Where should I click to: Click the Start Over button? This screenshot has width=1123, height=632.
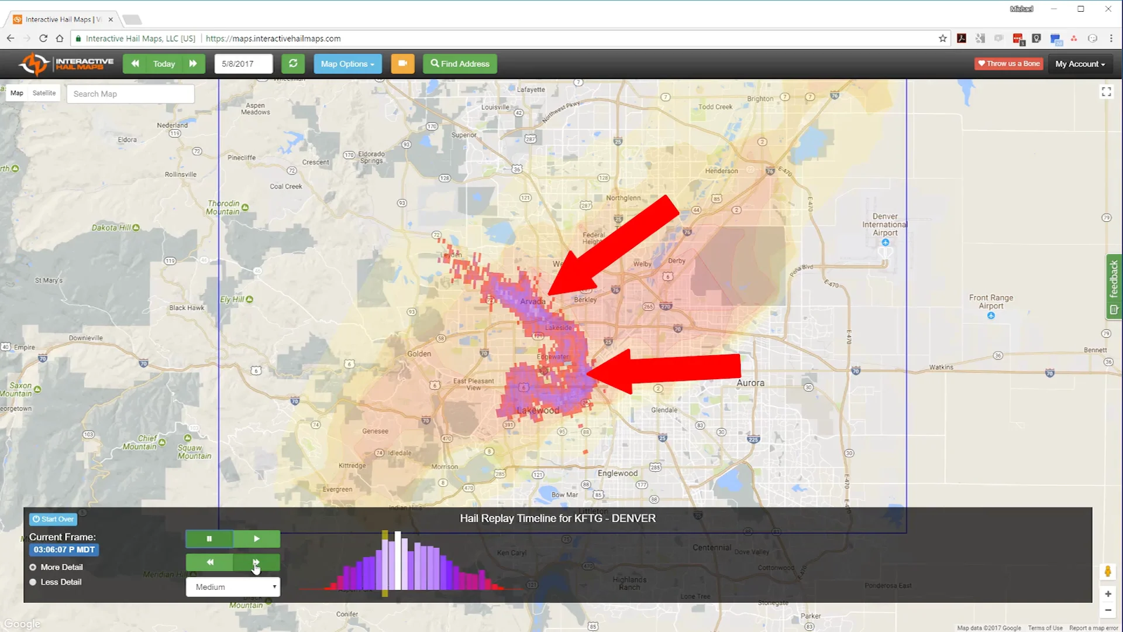53,519
